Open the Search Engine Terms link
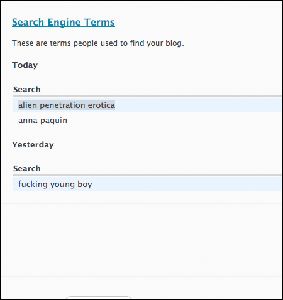The image size is (283, 300). [64, 23]
